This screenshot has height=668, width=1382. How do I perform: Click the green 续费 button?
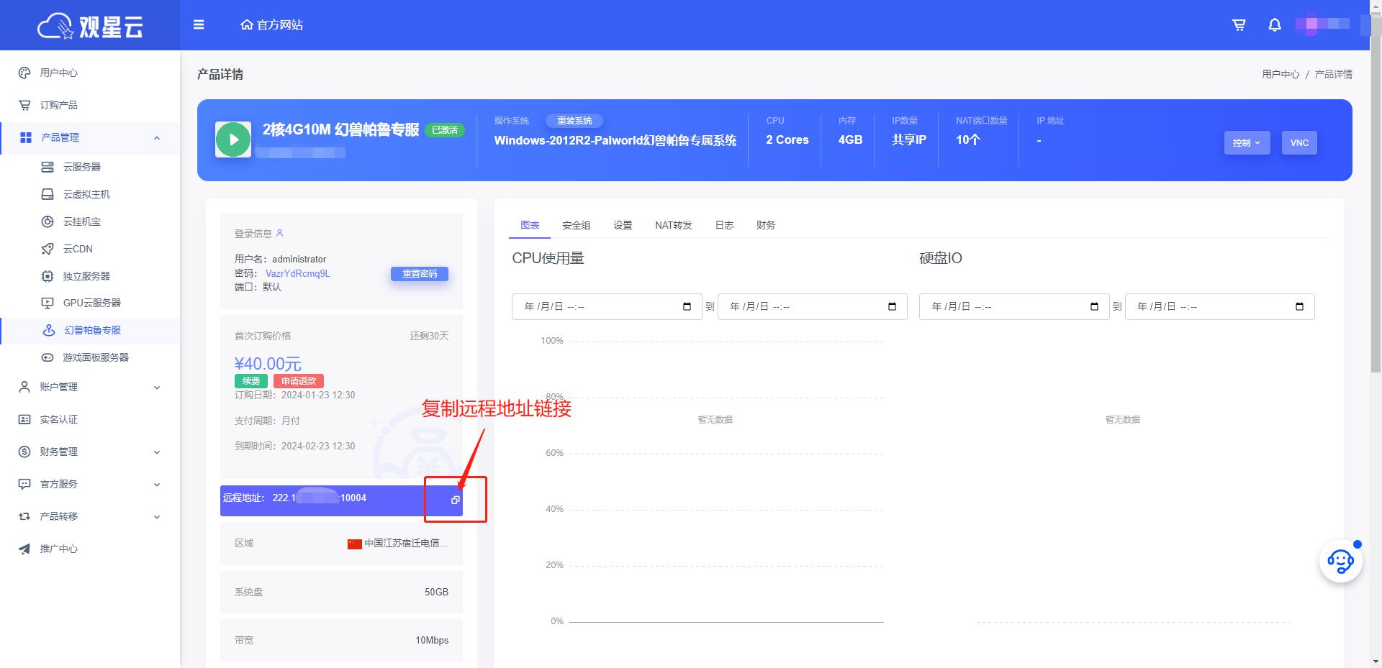pos(251,381)
